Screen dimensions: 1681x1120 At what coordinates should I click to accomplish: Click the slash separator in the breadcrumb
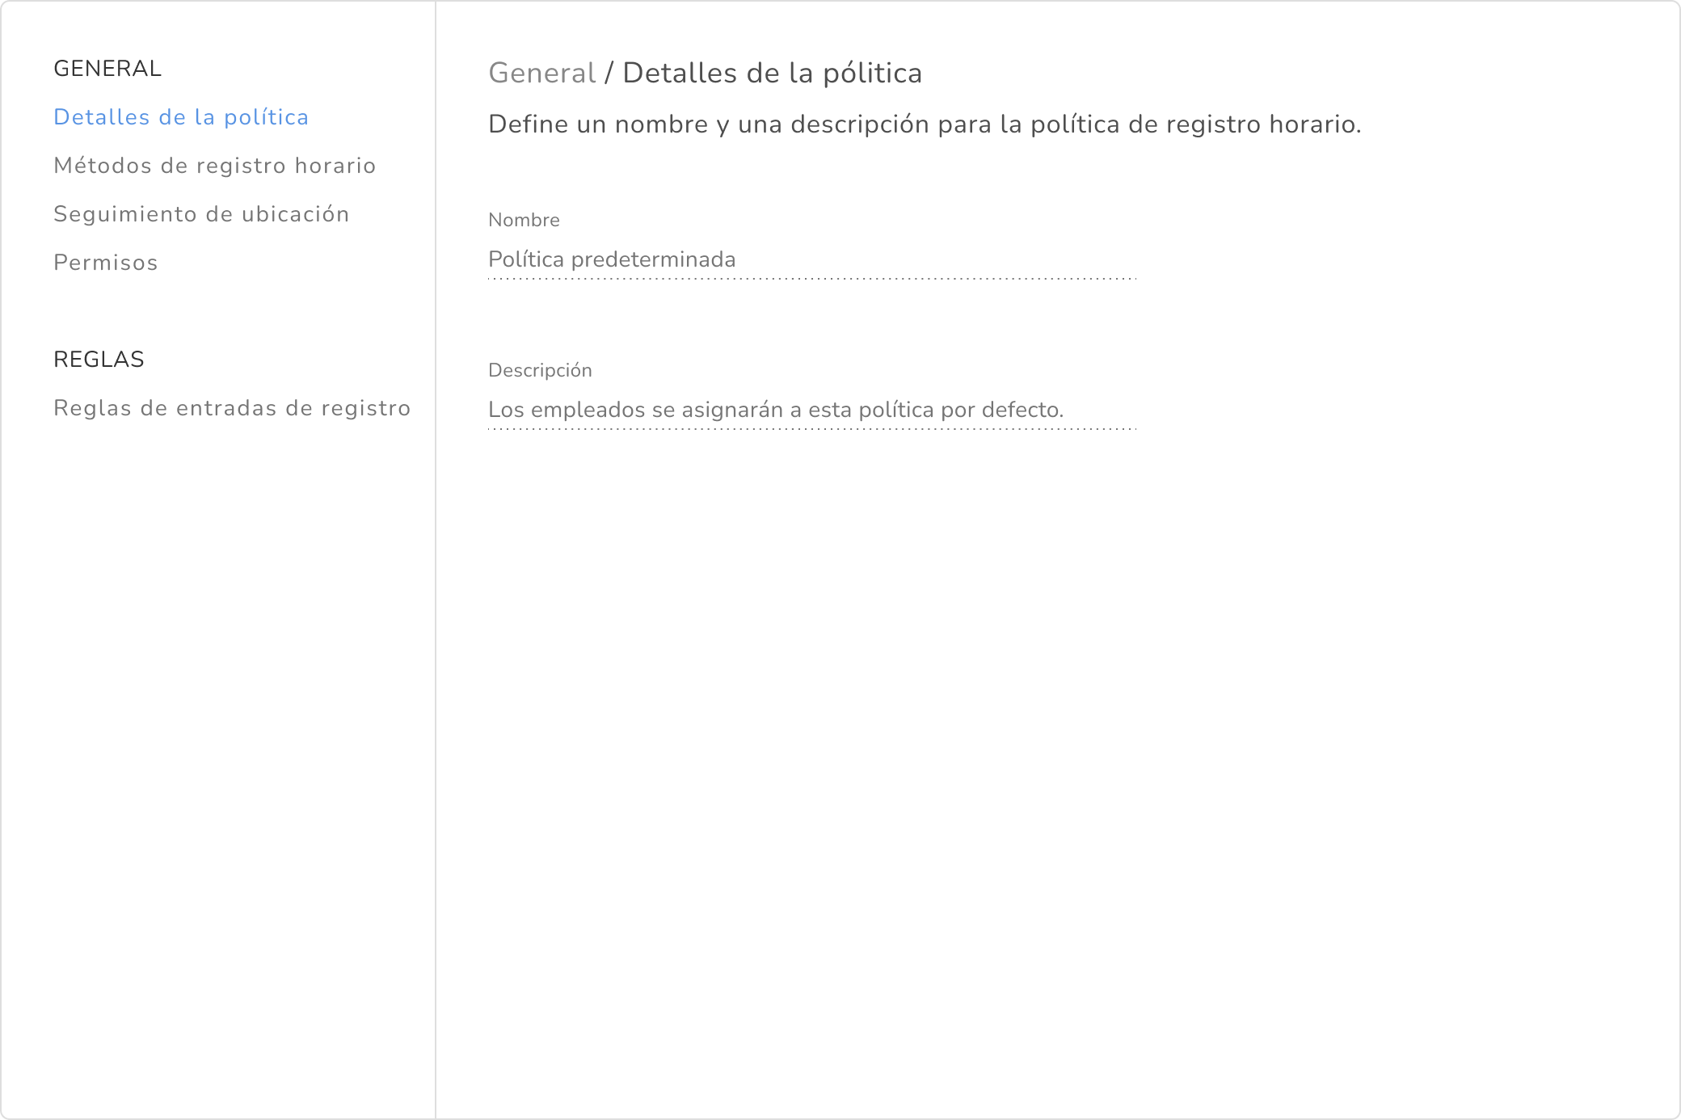coord(609,74)
